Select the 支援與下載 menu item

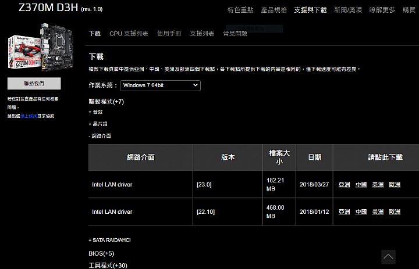pyautogui.click(x=311, y=10)
